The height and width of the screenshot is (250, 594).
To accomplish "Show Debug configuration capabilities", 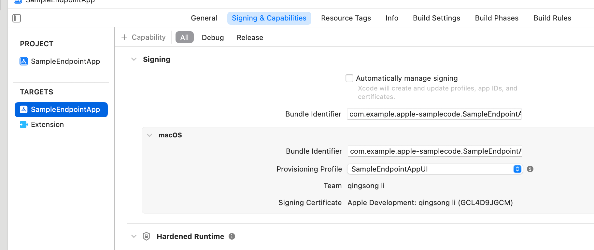I will pyautogui.click(x=213, y=37).
